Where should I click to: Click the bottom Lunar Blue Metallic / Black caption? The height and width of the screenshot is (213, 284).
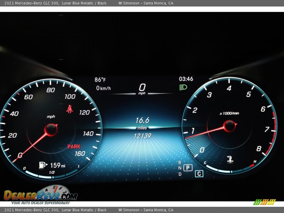84,210
